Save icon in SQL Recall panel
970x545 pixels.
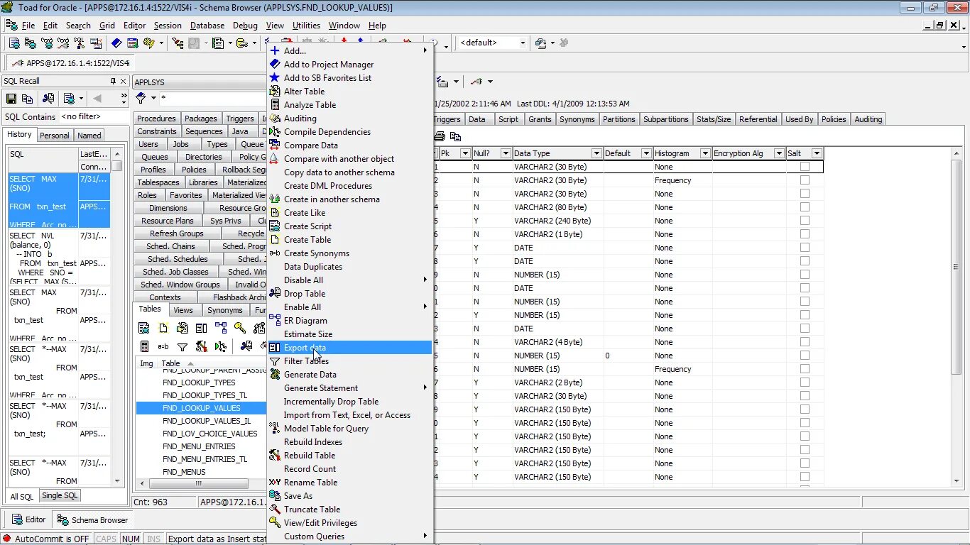pos(11,99)
